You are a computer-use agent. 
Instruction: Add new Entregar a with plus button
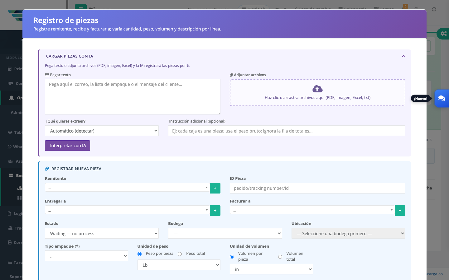[x=215, y=211]
